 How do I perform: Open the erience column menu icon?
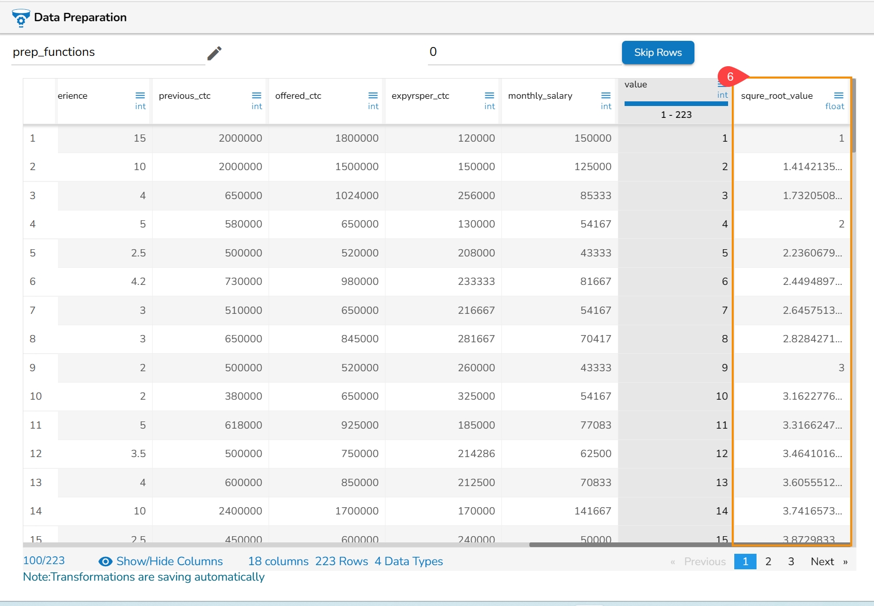point(140,96)
